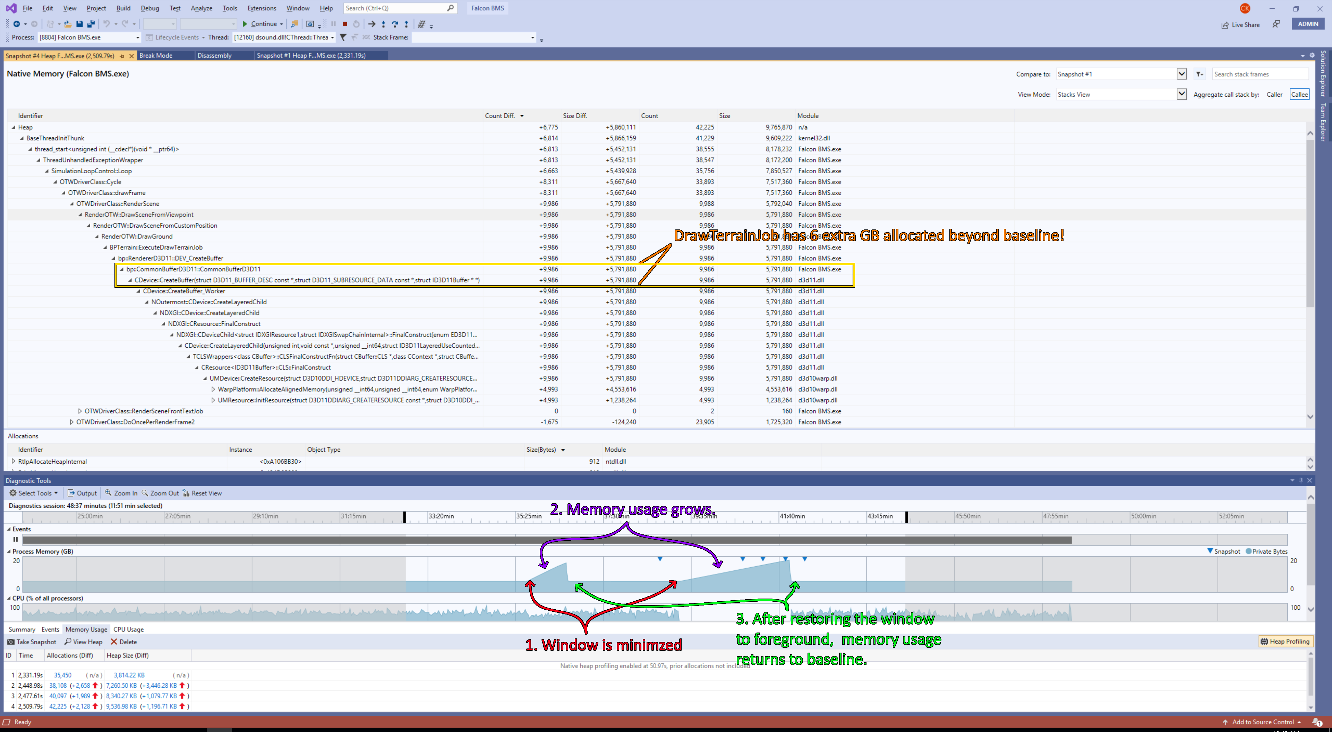Switch aggregation to Caller

[x=1274, y=95]
